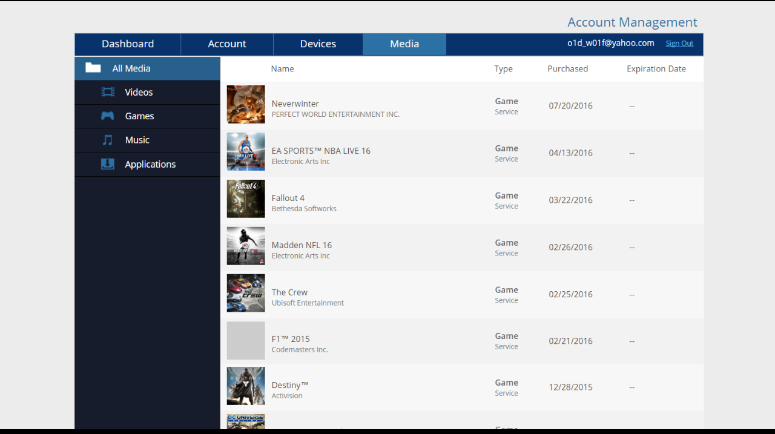
Task: Click purchase date 02/21/2016
Action: pos(570,341)
